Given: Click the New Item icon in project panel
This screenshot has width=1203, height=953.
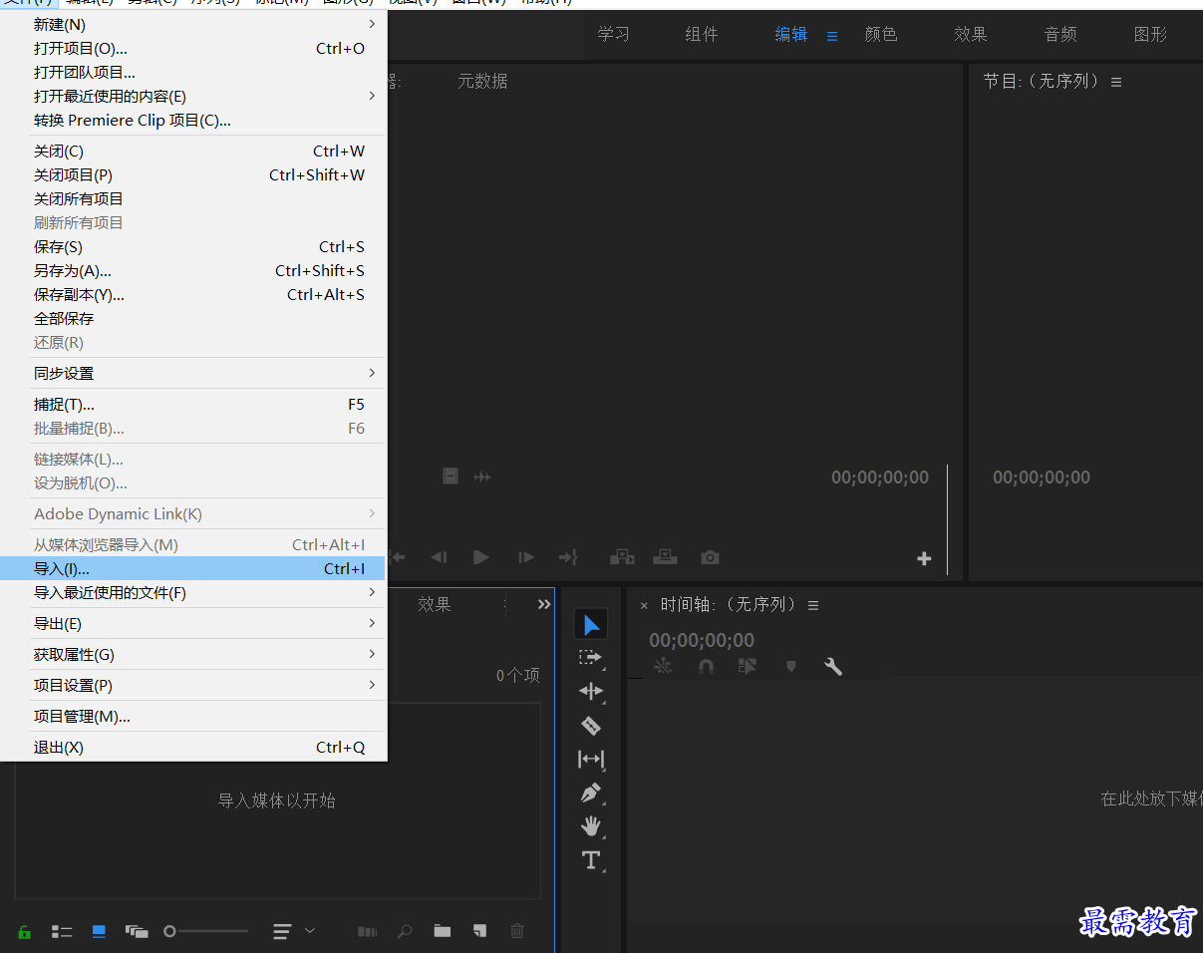Looking at the screenshot, I should pos(479,931).
